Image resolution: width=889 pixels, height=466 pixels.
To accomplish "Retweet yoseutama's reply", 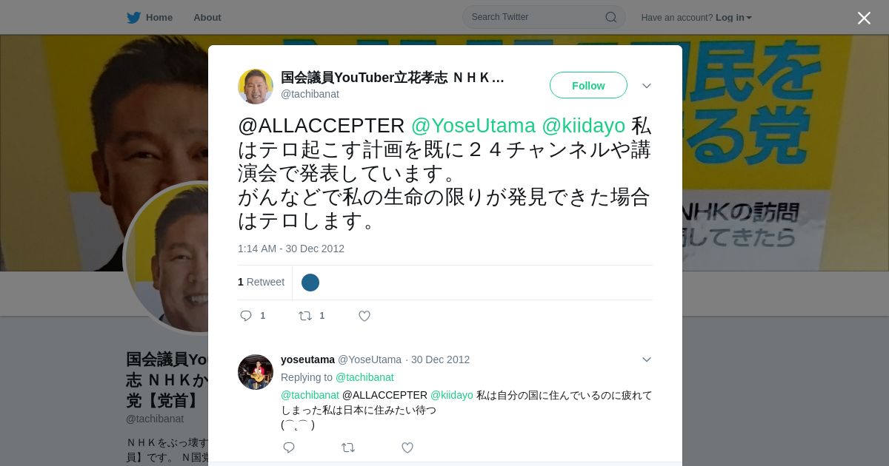I will click(348, 448).
